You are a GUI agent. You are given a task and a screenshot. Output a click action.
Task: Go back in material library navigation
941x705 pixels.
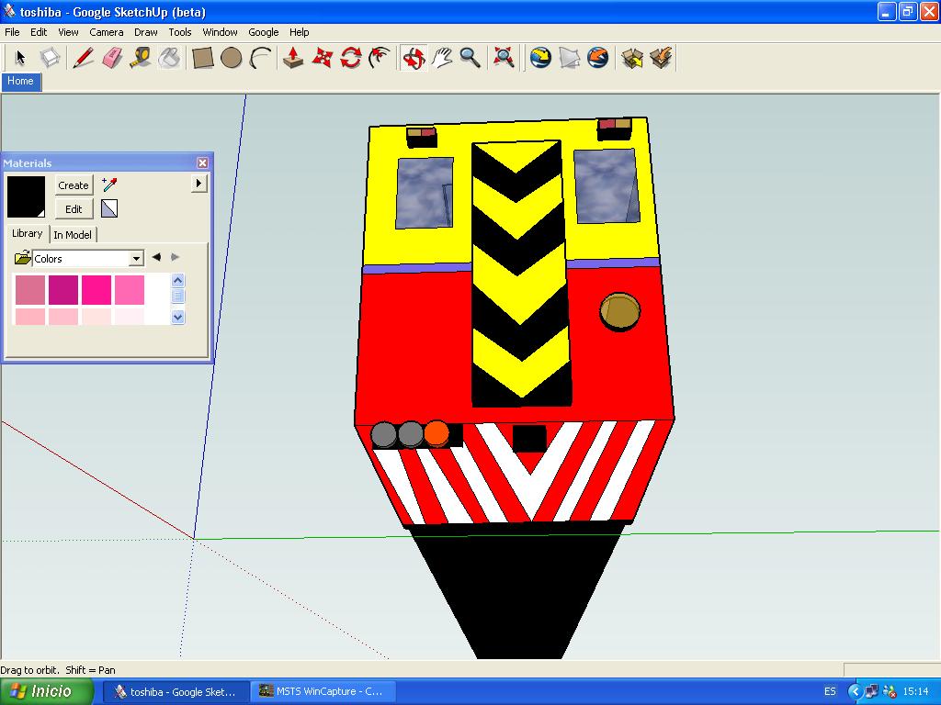pyautogui.click(x=156, y=258)
